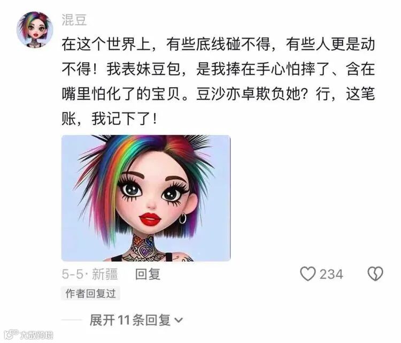Viewport: 401px width, 343px height.
Task: Tap the 作者回复过 tag
Action: 90,293
